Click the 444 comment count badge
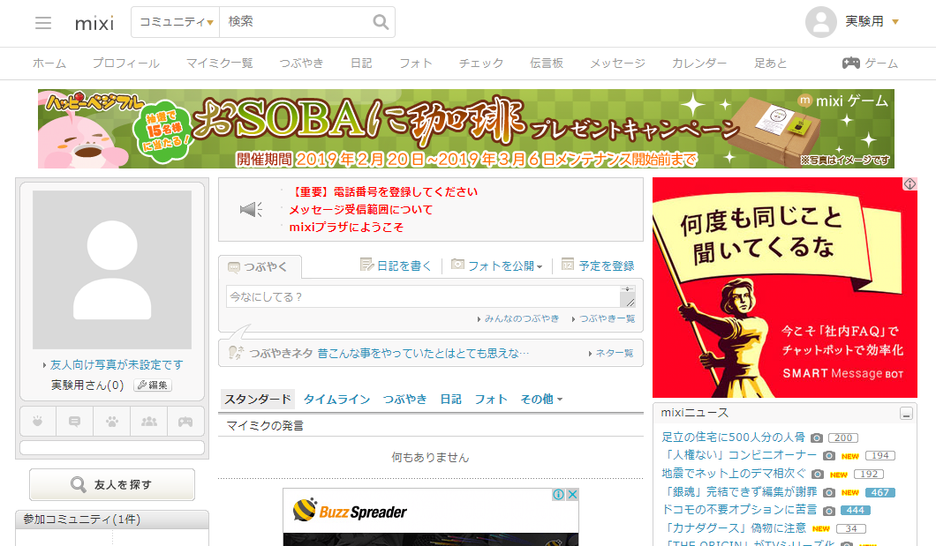 click(x=856, y=510)
